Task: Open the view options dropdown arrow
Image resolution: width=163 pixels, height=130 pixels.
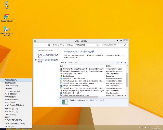Action: (x=121, y=62)
